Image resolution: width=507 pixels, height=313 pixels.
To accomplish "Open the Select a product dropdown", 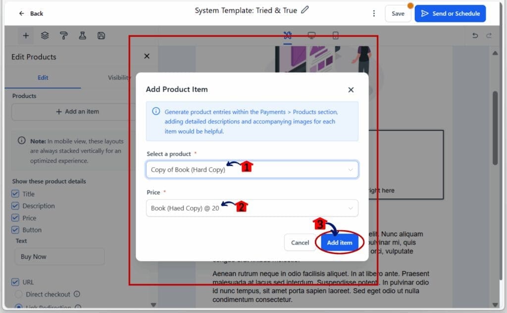I will pos(252,170).
